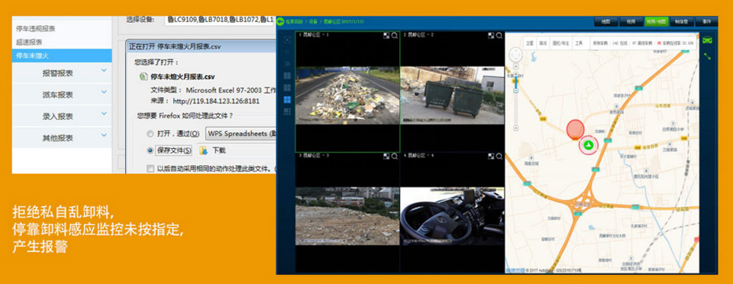Click the CSV file icon in download dialog

point(143,76)
